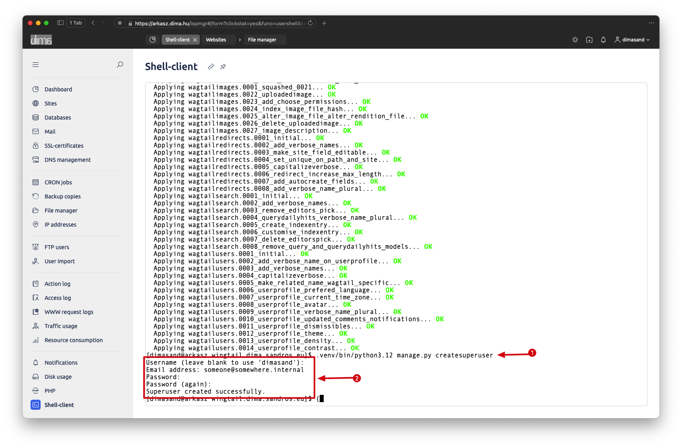This screenshot has height=448, width=682.
Task: Pin the Shell-client page
Action: (x=223, y=67)
